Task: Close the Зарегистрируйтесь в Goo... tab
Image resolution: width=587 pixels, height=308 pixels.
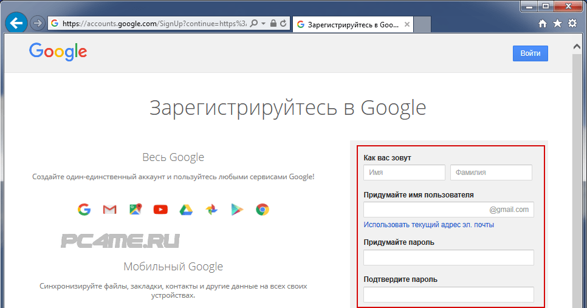Action: pyautogui.click(x=407, y=25)
